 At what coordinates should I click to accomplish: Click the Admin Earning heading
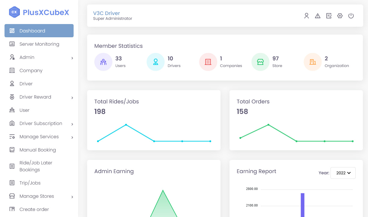point(114,171)
